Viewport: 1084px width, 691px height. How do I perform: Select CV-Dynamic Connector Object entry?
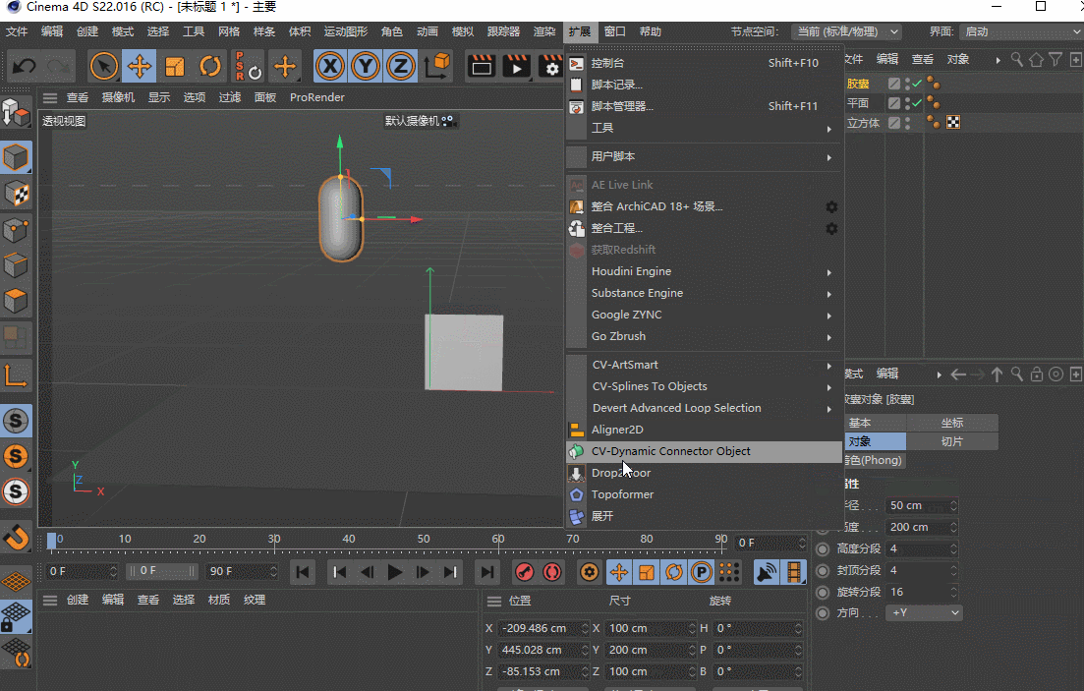pyautogui.click(x=705, y=451)
